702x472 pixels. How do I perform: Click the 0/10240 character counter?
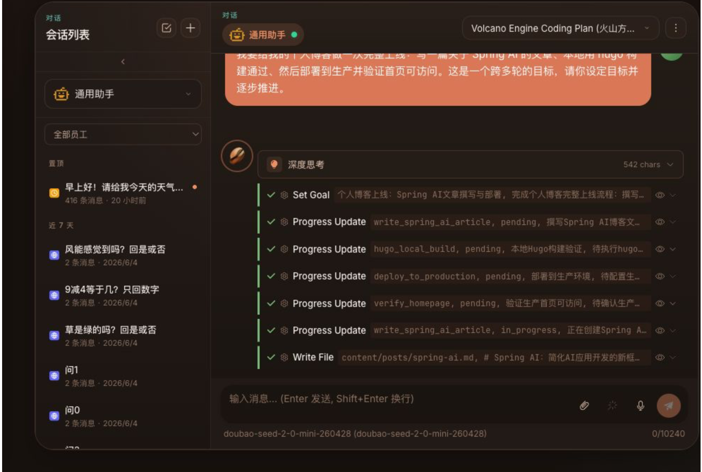(668, 434)
